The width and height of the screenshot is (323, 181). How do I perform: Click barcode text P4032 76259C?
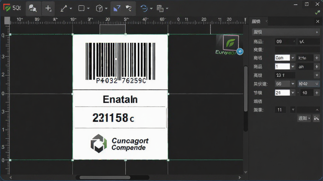(121, 81)
